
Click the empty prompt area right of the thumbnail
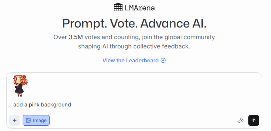point(145,86)
